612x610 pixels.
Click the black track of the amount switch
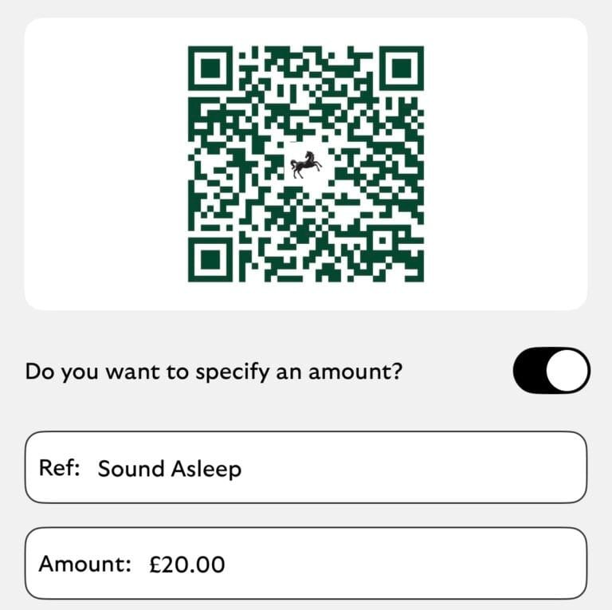[531, 370]
